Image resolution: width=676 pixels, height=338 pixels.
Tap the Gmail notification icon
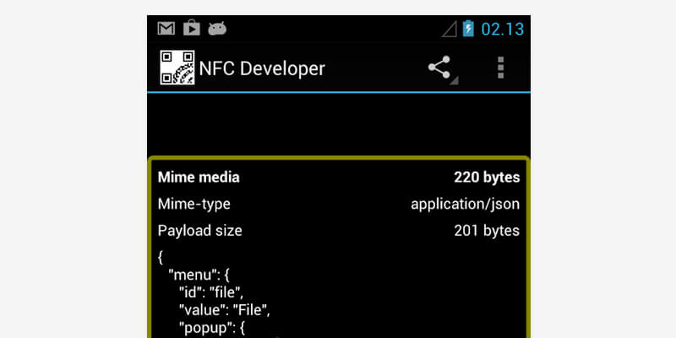166,29
